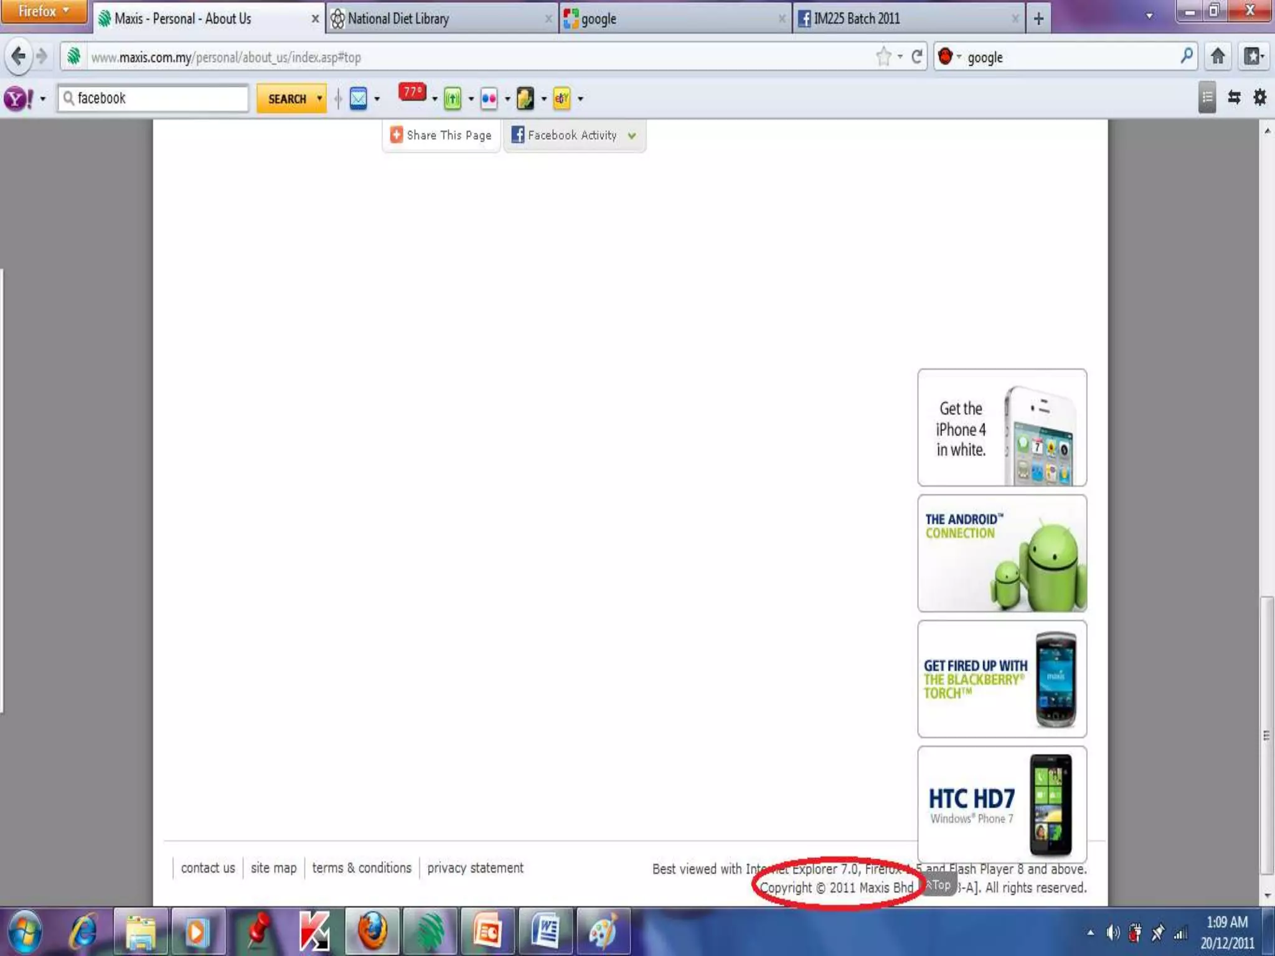Expand the Firefox menu button
Image resolution: width=1275 pixels, height=956 pixels.
click(x=44, y=11)
